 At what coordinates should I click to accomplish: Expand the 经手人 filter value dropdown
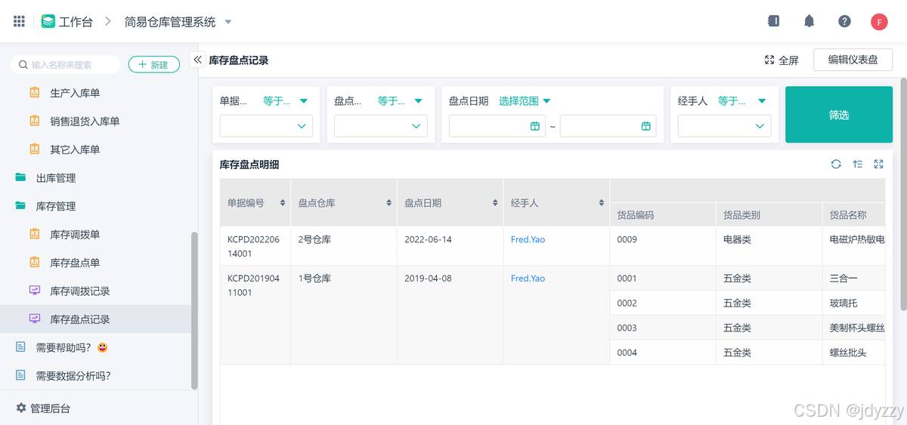[724, 126]
